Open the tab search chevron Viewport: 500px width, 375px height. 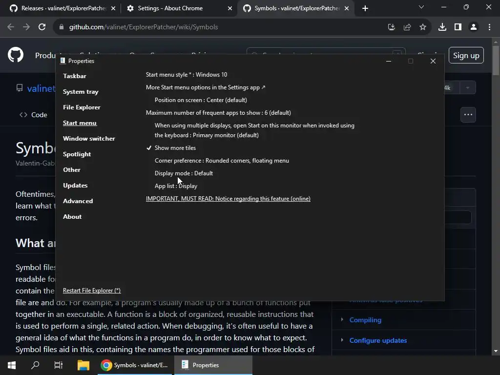click(x=421, y=7)
